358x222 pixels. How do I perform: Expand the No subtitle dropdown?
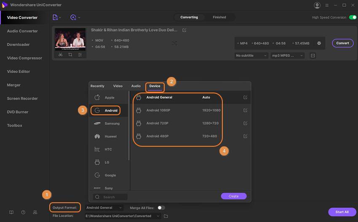click(x=251, y=55)
